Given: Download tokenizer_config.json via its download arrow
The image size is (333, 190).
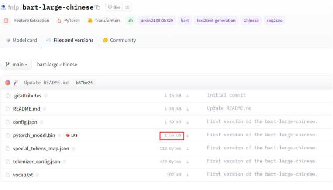Looking at the screenshot, I should pos(187,162).
